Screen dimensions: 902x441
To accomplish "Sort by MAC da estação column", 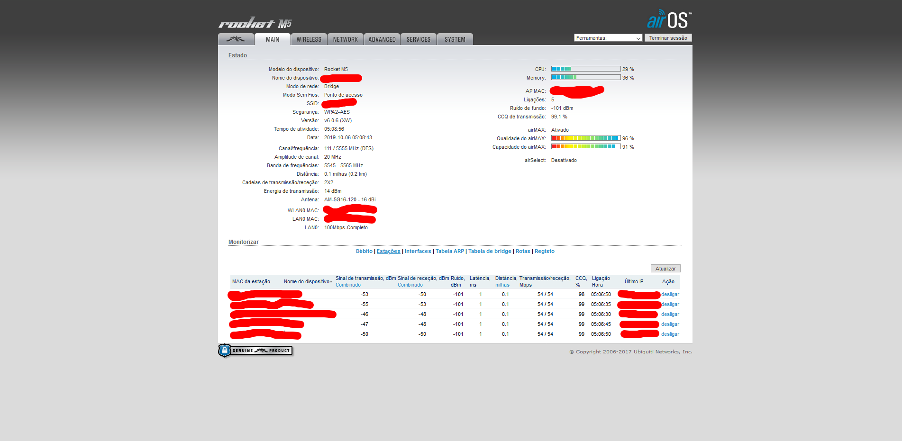I will tap(251, 281).
